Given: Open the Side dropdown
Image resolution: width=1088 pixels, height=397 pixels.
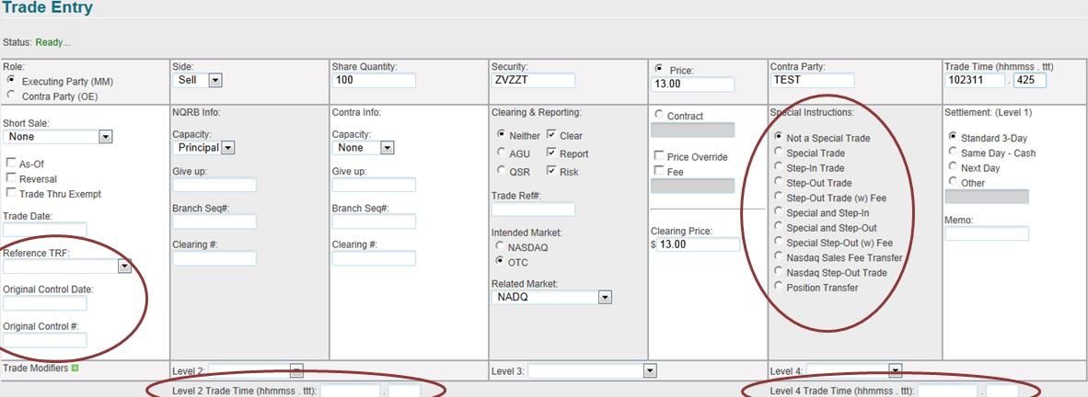Looking at the screenshot, I should click(x=215, y=81).
